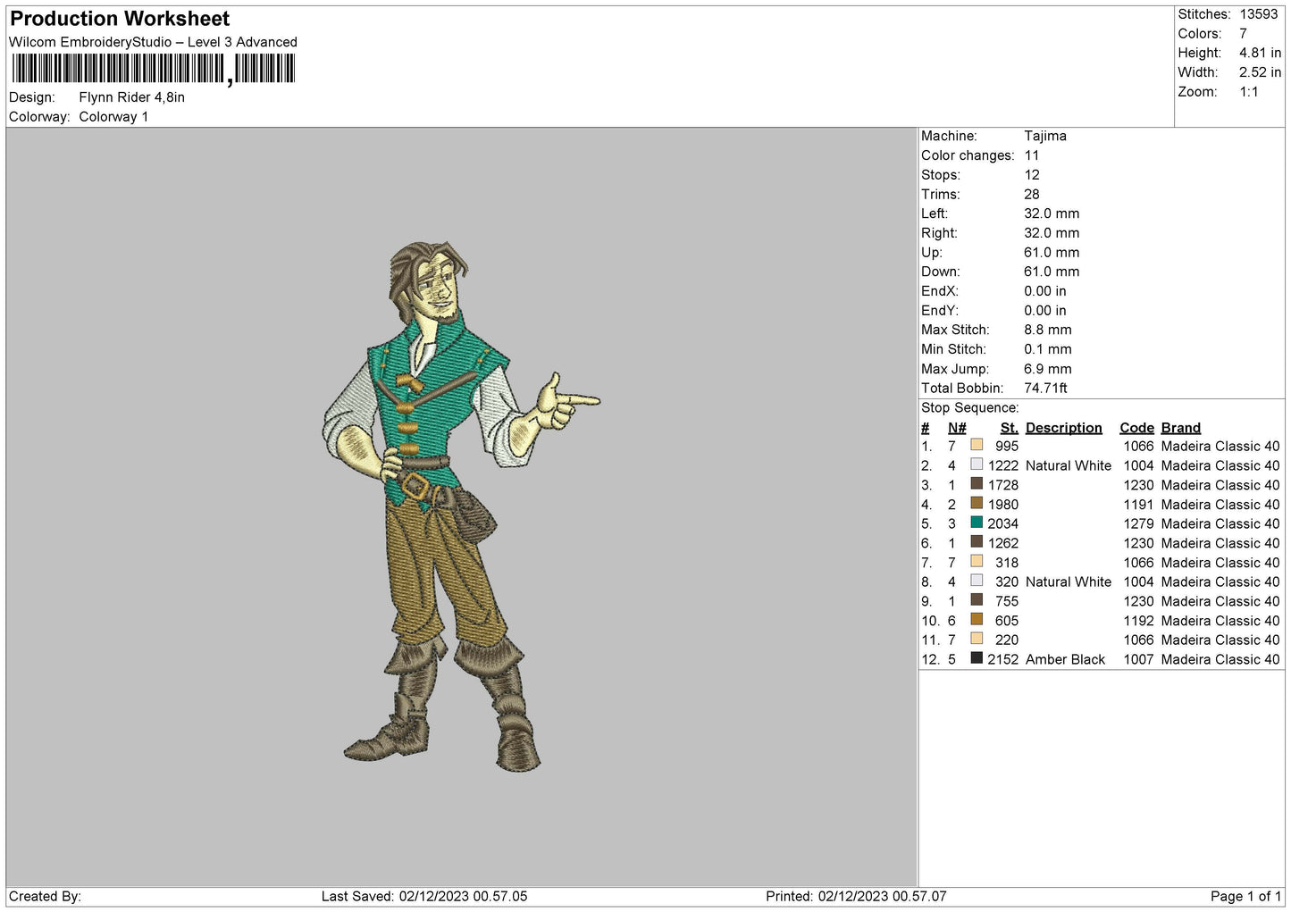The width and height of the screenshot is (1291, 912).
Task: Click the Flynn Rider embroidery design preview
Action: coord(461,506)
